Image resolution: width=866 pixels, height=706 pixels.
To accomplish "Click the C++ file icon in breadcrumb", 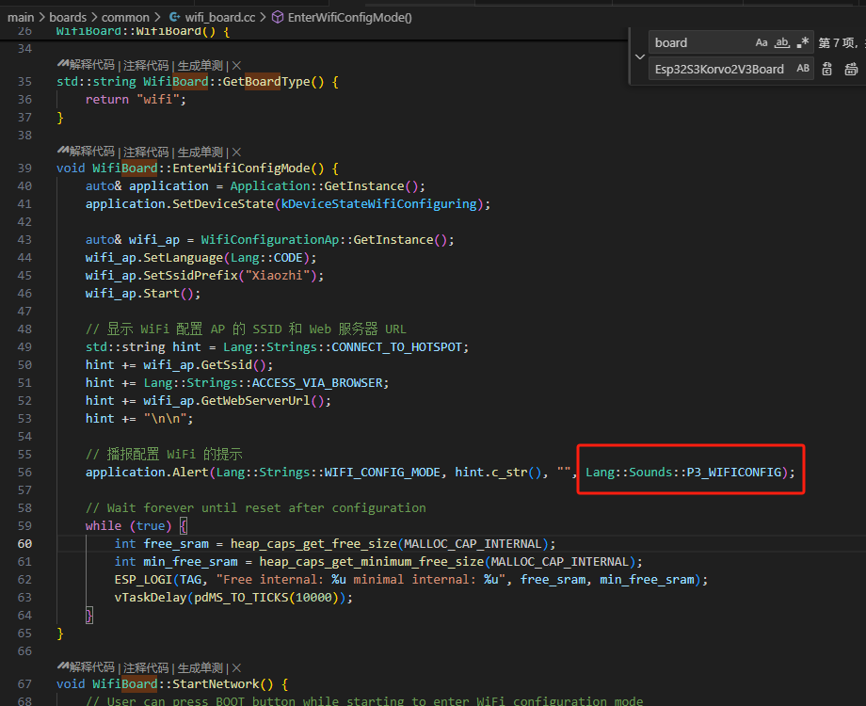I will pyautogui.click(x=176, y=17).
